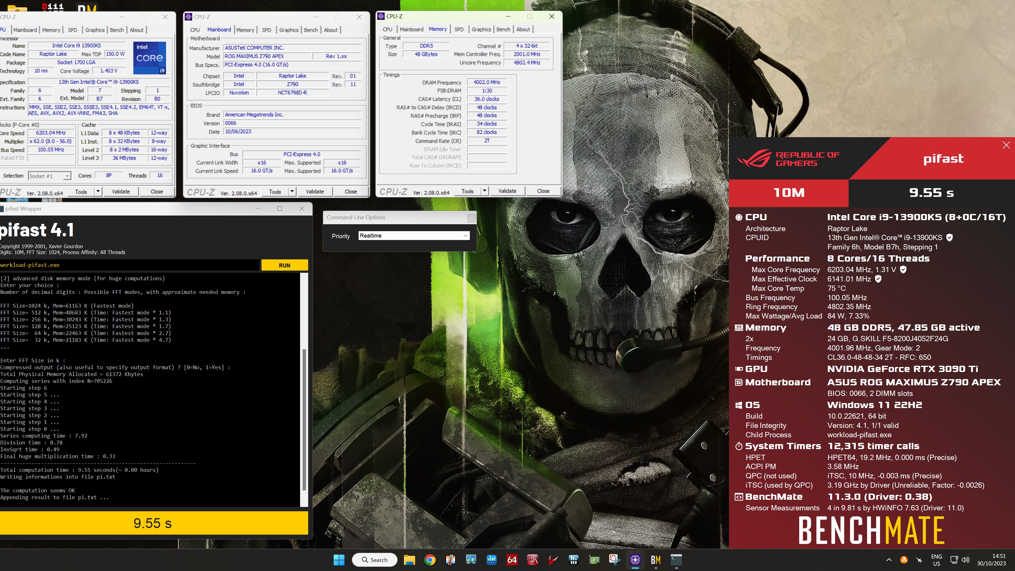
Task: Expand Tools dropdown arrow in Memory CPU-Z window
Action: pyautogui.click(x=484, y=191)
